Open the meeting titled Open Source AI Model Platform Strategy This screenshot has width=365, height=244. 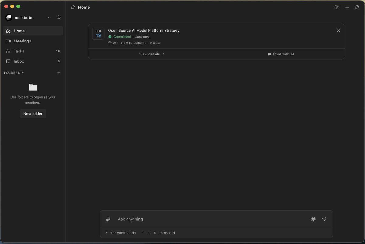[144, 30]
